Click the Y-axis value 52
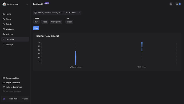The image size is (184, 104). click(x=39, y=50)
